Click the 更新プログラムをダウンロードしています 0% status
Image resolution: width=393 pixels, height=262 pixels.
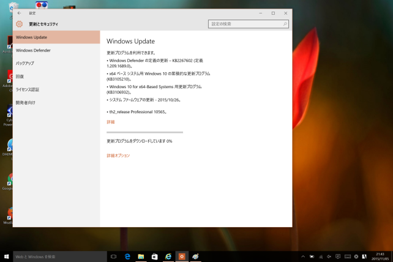[140, 141]
